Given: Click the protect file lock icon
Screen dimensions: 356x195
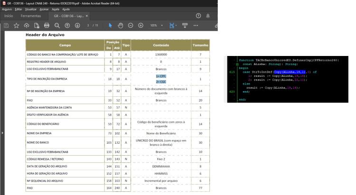Looking at the screenshot, I should (x=37, y=26).
